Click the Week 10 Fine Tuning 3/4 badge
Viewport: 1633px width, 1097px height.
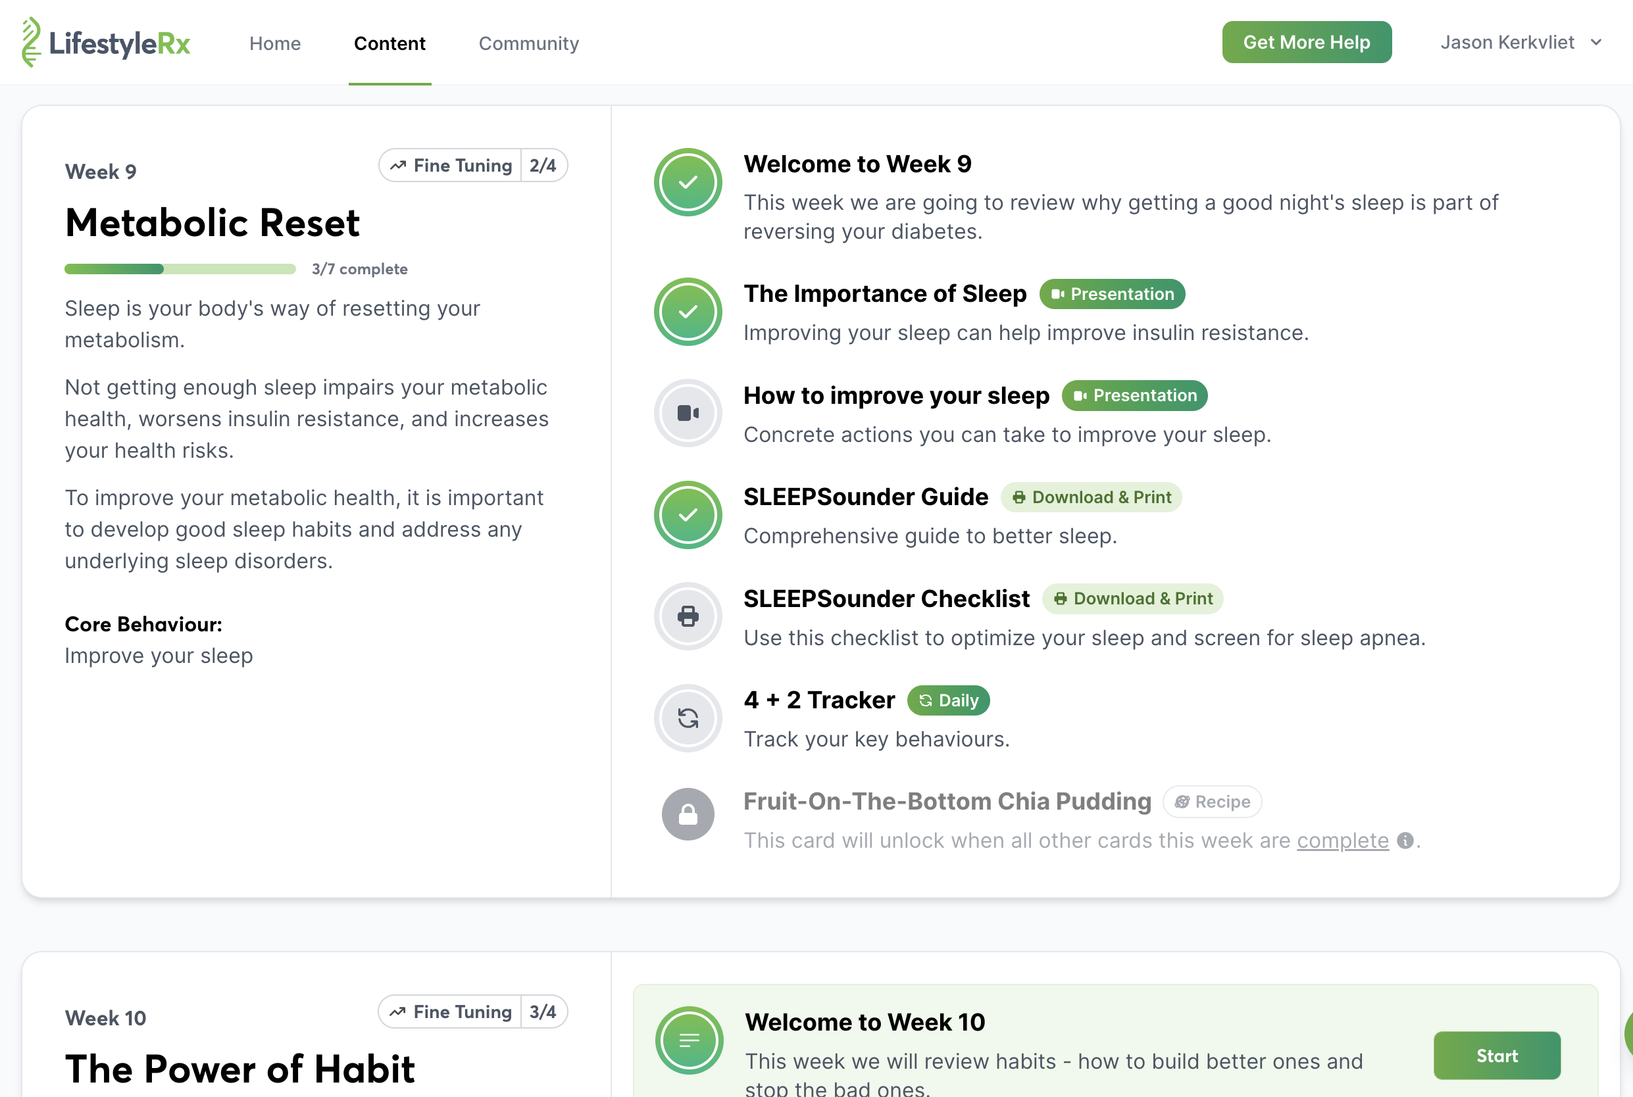(x=472, y=1012)
